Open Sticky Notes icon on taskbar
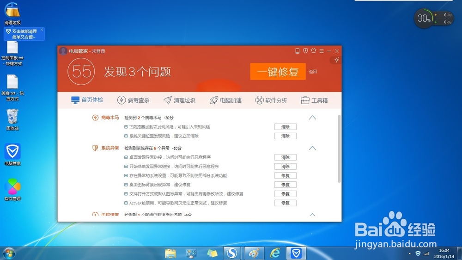462x260 pixels. [212, 254]
